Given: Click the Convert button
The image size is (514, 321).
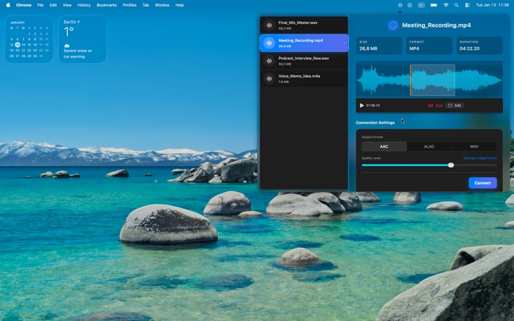Looking at the screenshot, I should click(x=483, y=183).
